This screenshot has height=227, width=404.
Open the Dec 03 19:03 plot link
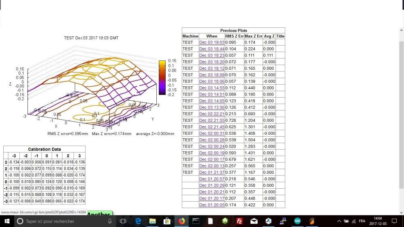pos(212,42)
